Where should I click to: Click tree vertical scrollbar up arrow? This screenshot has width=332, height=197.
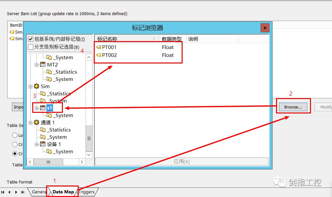(x=89, y=57)
